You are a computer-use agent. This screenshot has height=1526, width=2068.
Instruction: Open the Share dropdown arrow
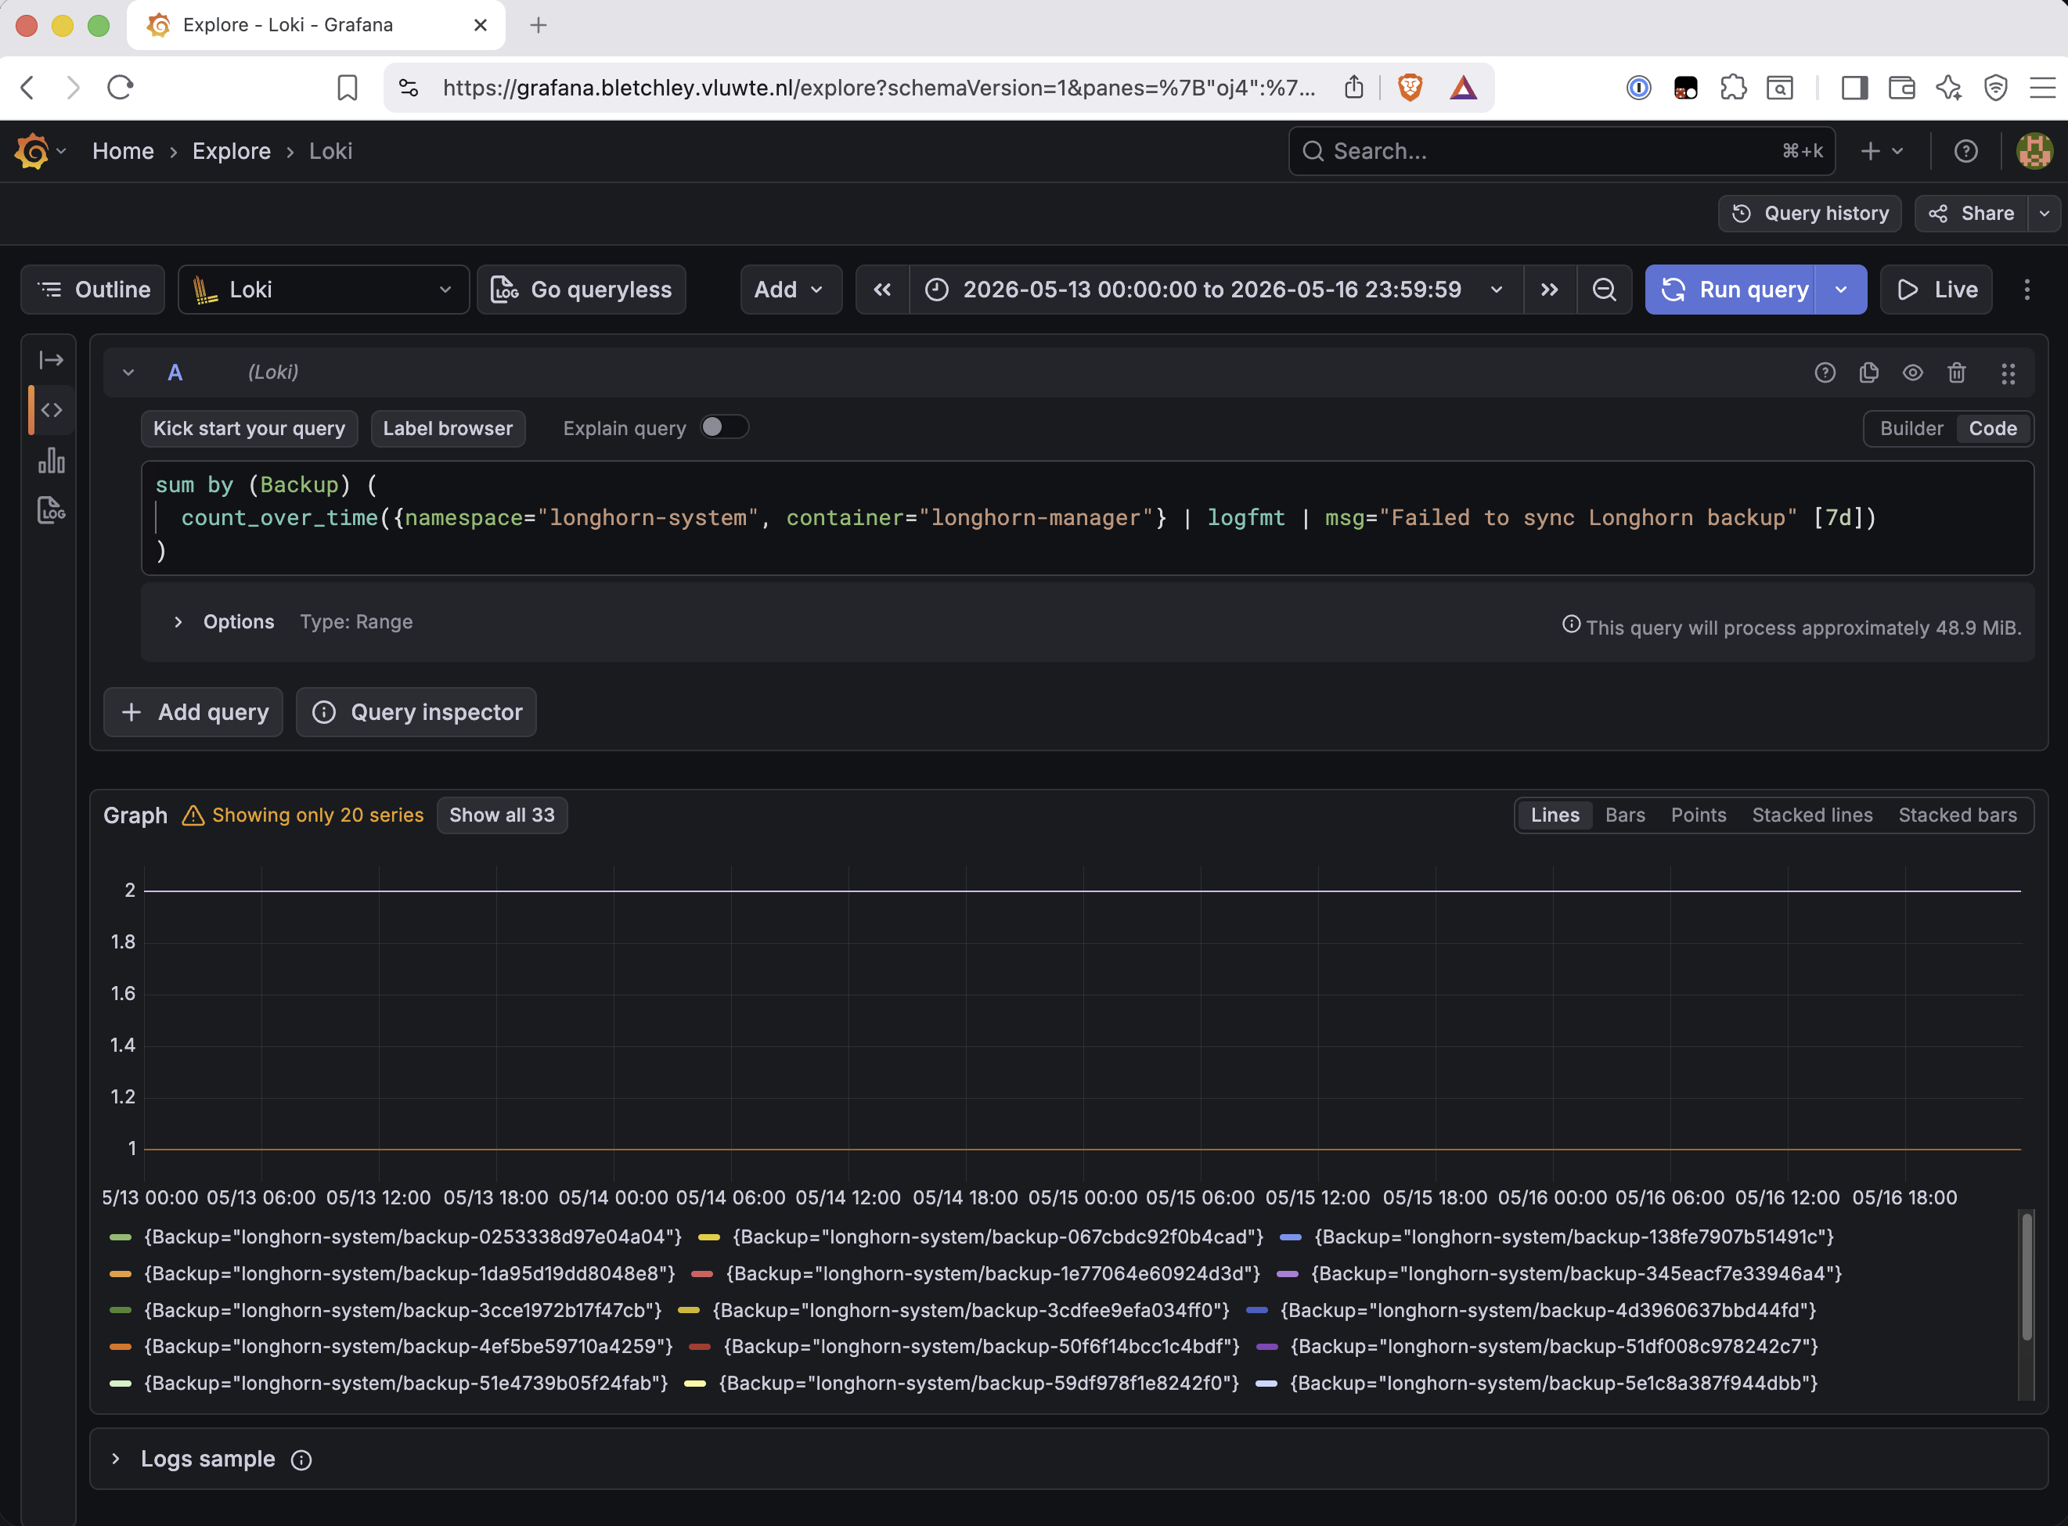coord(2044,214)
